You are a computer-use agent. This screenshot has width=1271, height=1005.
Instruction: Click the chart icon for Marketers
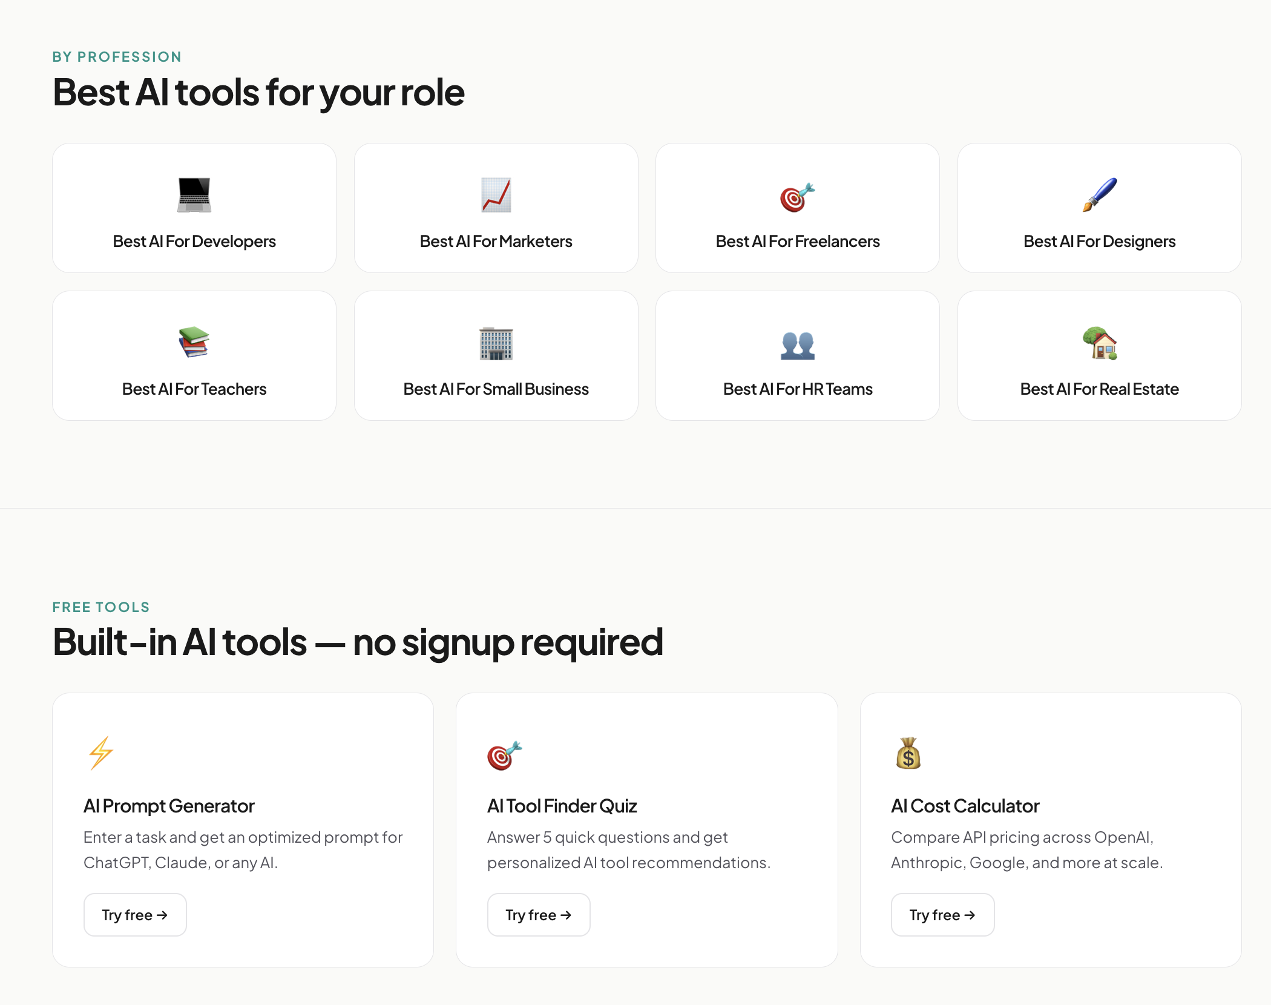496,195
